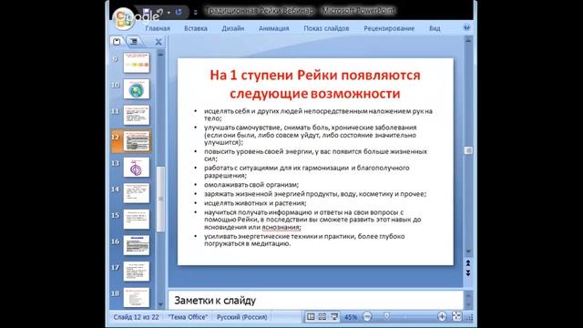Open the Главная ribbon tab
Image resolution: width=583 pixels, height=328 pixels.
(x=158, y=28)
